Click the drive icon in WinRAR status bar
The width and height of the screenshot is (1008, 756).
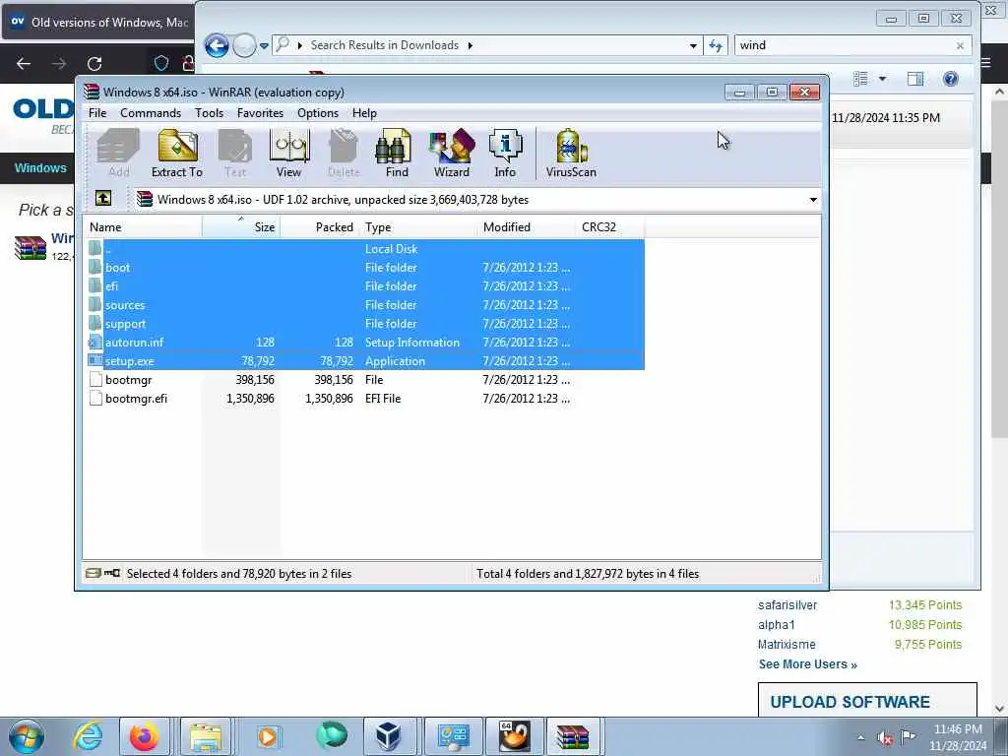pyautogui.click(x=94, y=573)
